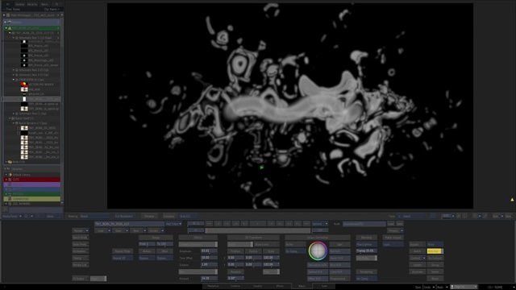
Task: Tick the second checkbox under Batch Renders
Action: click(18, 133)
